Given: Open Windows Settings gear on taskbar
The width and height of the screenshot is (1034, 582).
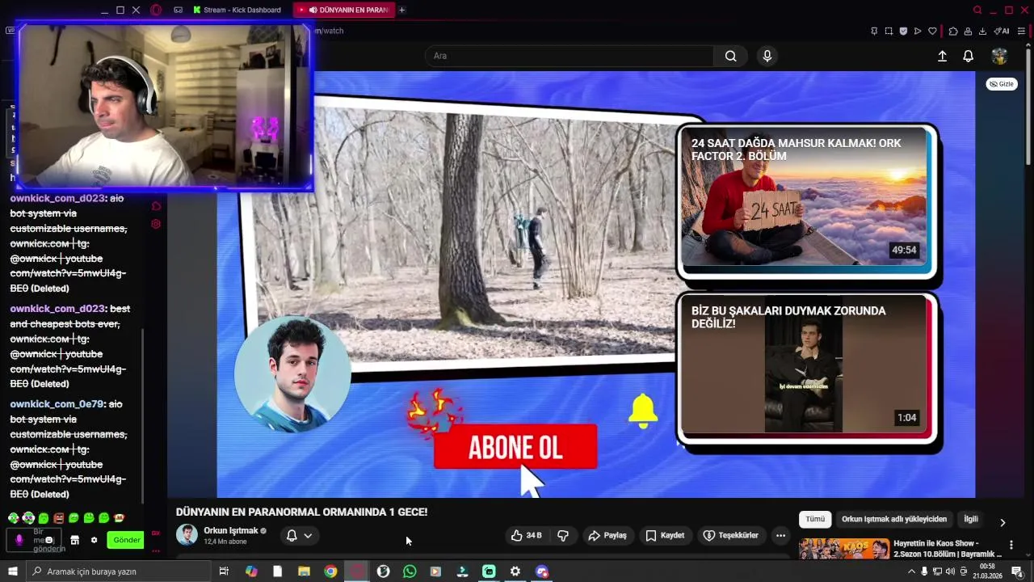Looking at the screenshot, I should [x=515, y=571].
